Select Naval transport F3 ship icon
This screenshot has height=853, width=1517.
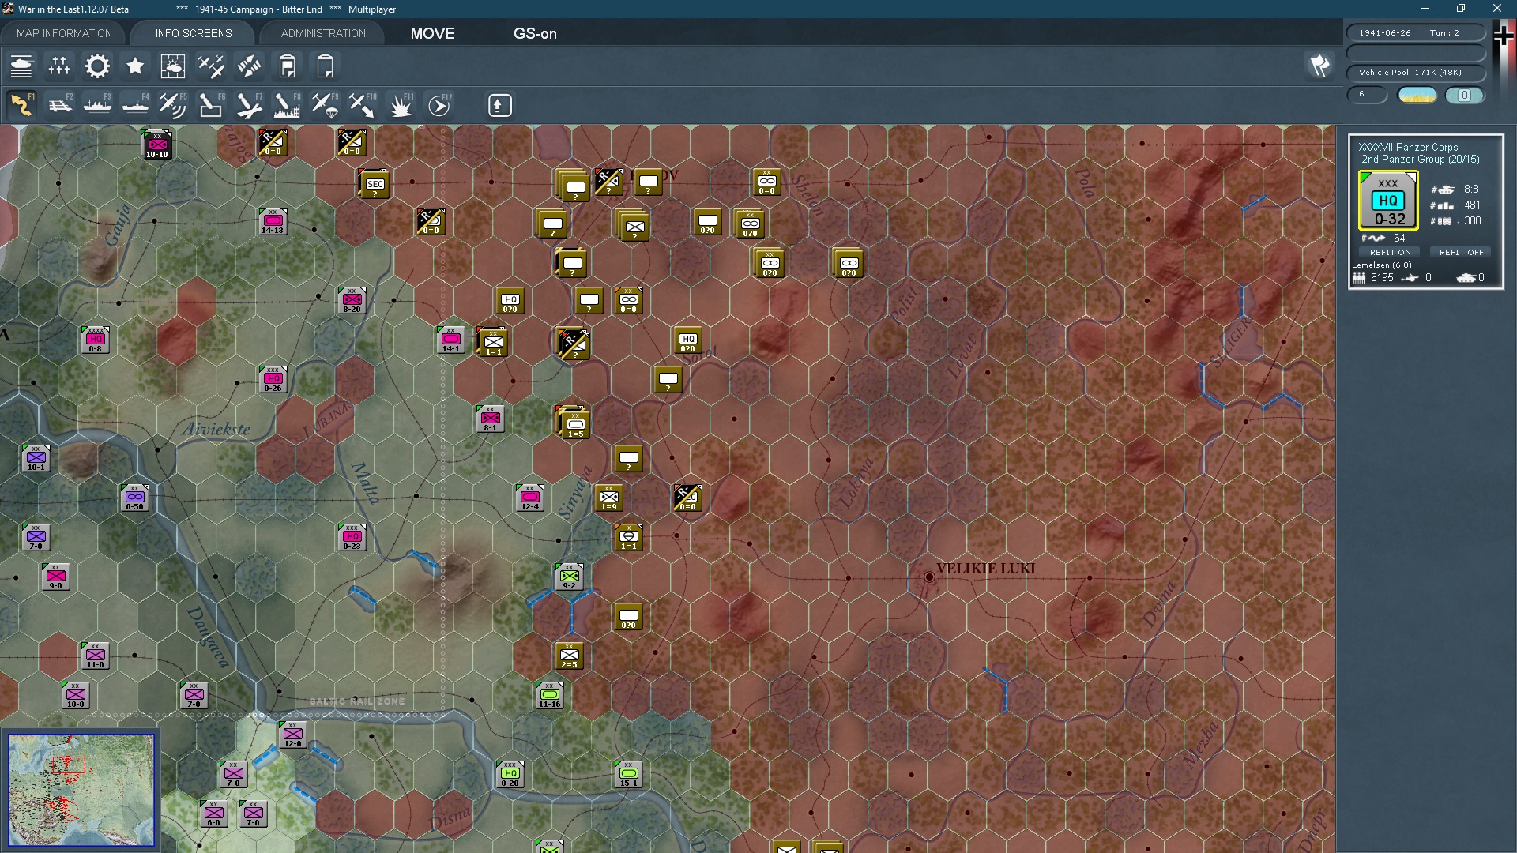point(97,105)
